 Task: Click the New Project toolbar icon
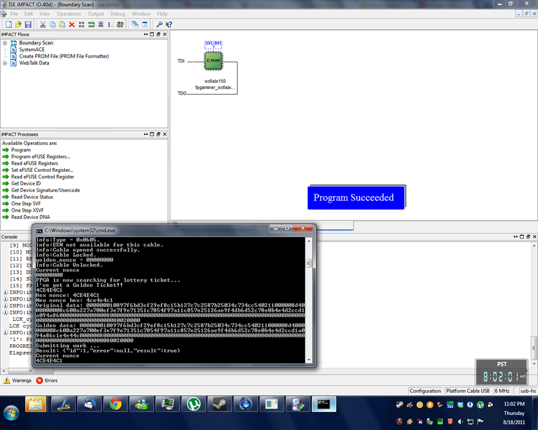click(8, 24)
